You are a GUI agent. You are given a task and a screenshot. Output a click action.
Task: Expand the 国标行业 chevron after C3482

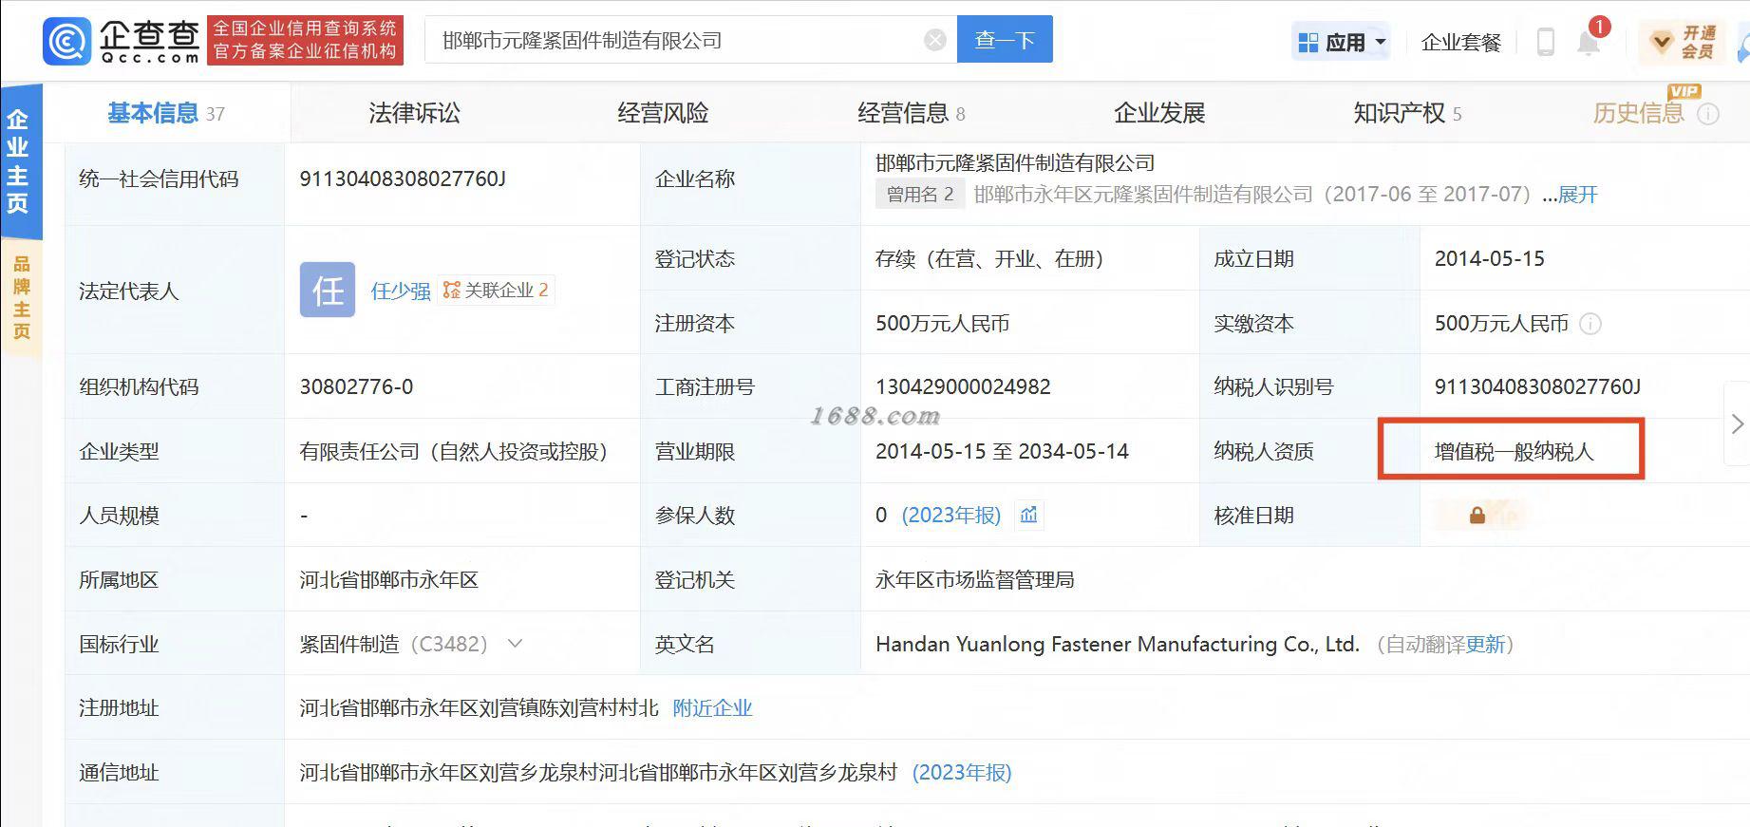point(515,644)
